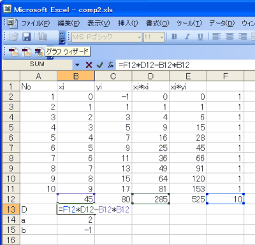The height and width of the screenshot is (245, 255).
Task: Toggle Underline formatting
Action: [x=200, y=37]
